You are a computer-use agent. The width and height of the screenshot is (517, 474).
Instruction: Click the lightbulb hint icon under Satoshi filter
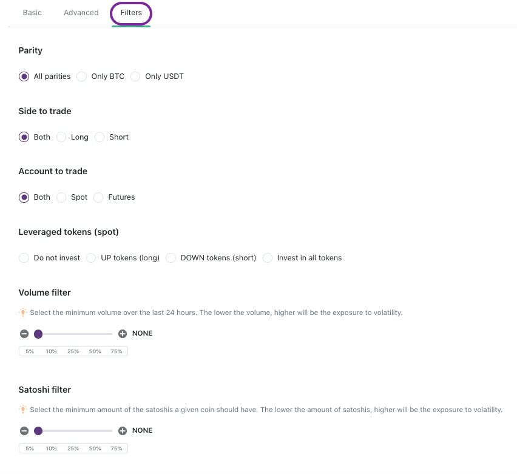pyautogui.click(x=23, y=410)
